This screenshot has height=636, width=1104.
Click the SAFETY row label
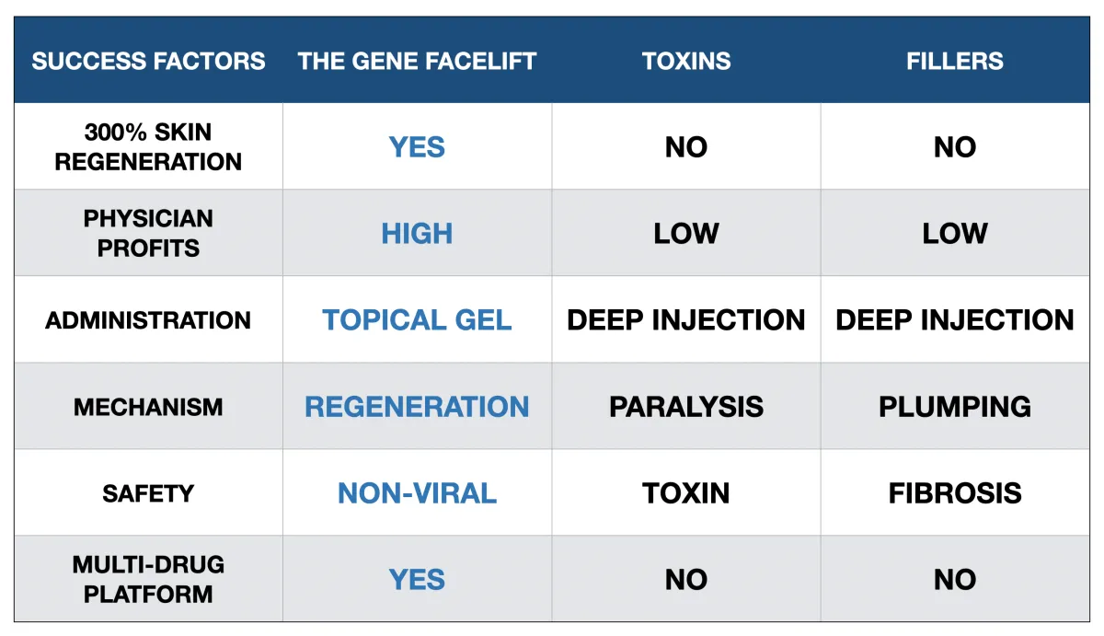coord(148,492)
